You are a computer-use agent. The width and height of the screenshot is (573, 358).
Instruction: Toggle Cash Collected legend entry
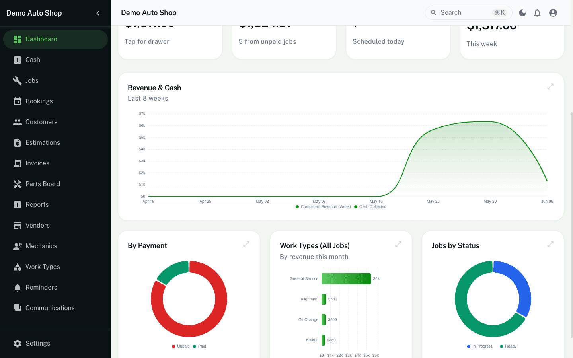pyautogui.click(x=370, y=207)
